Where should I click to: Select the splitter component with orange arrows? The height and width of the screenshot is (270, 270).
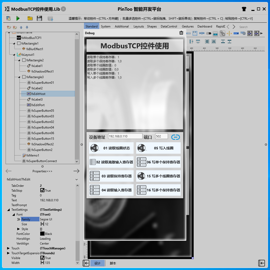[229, 33]
